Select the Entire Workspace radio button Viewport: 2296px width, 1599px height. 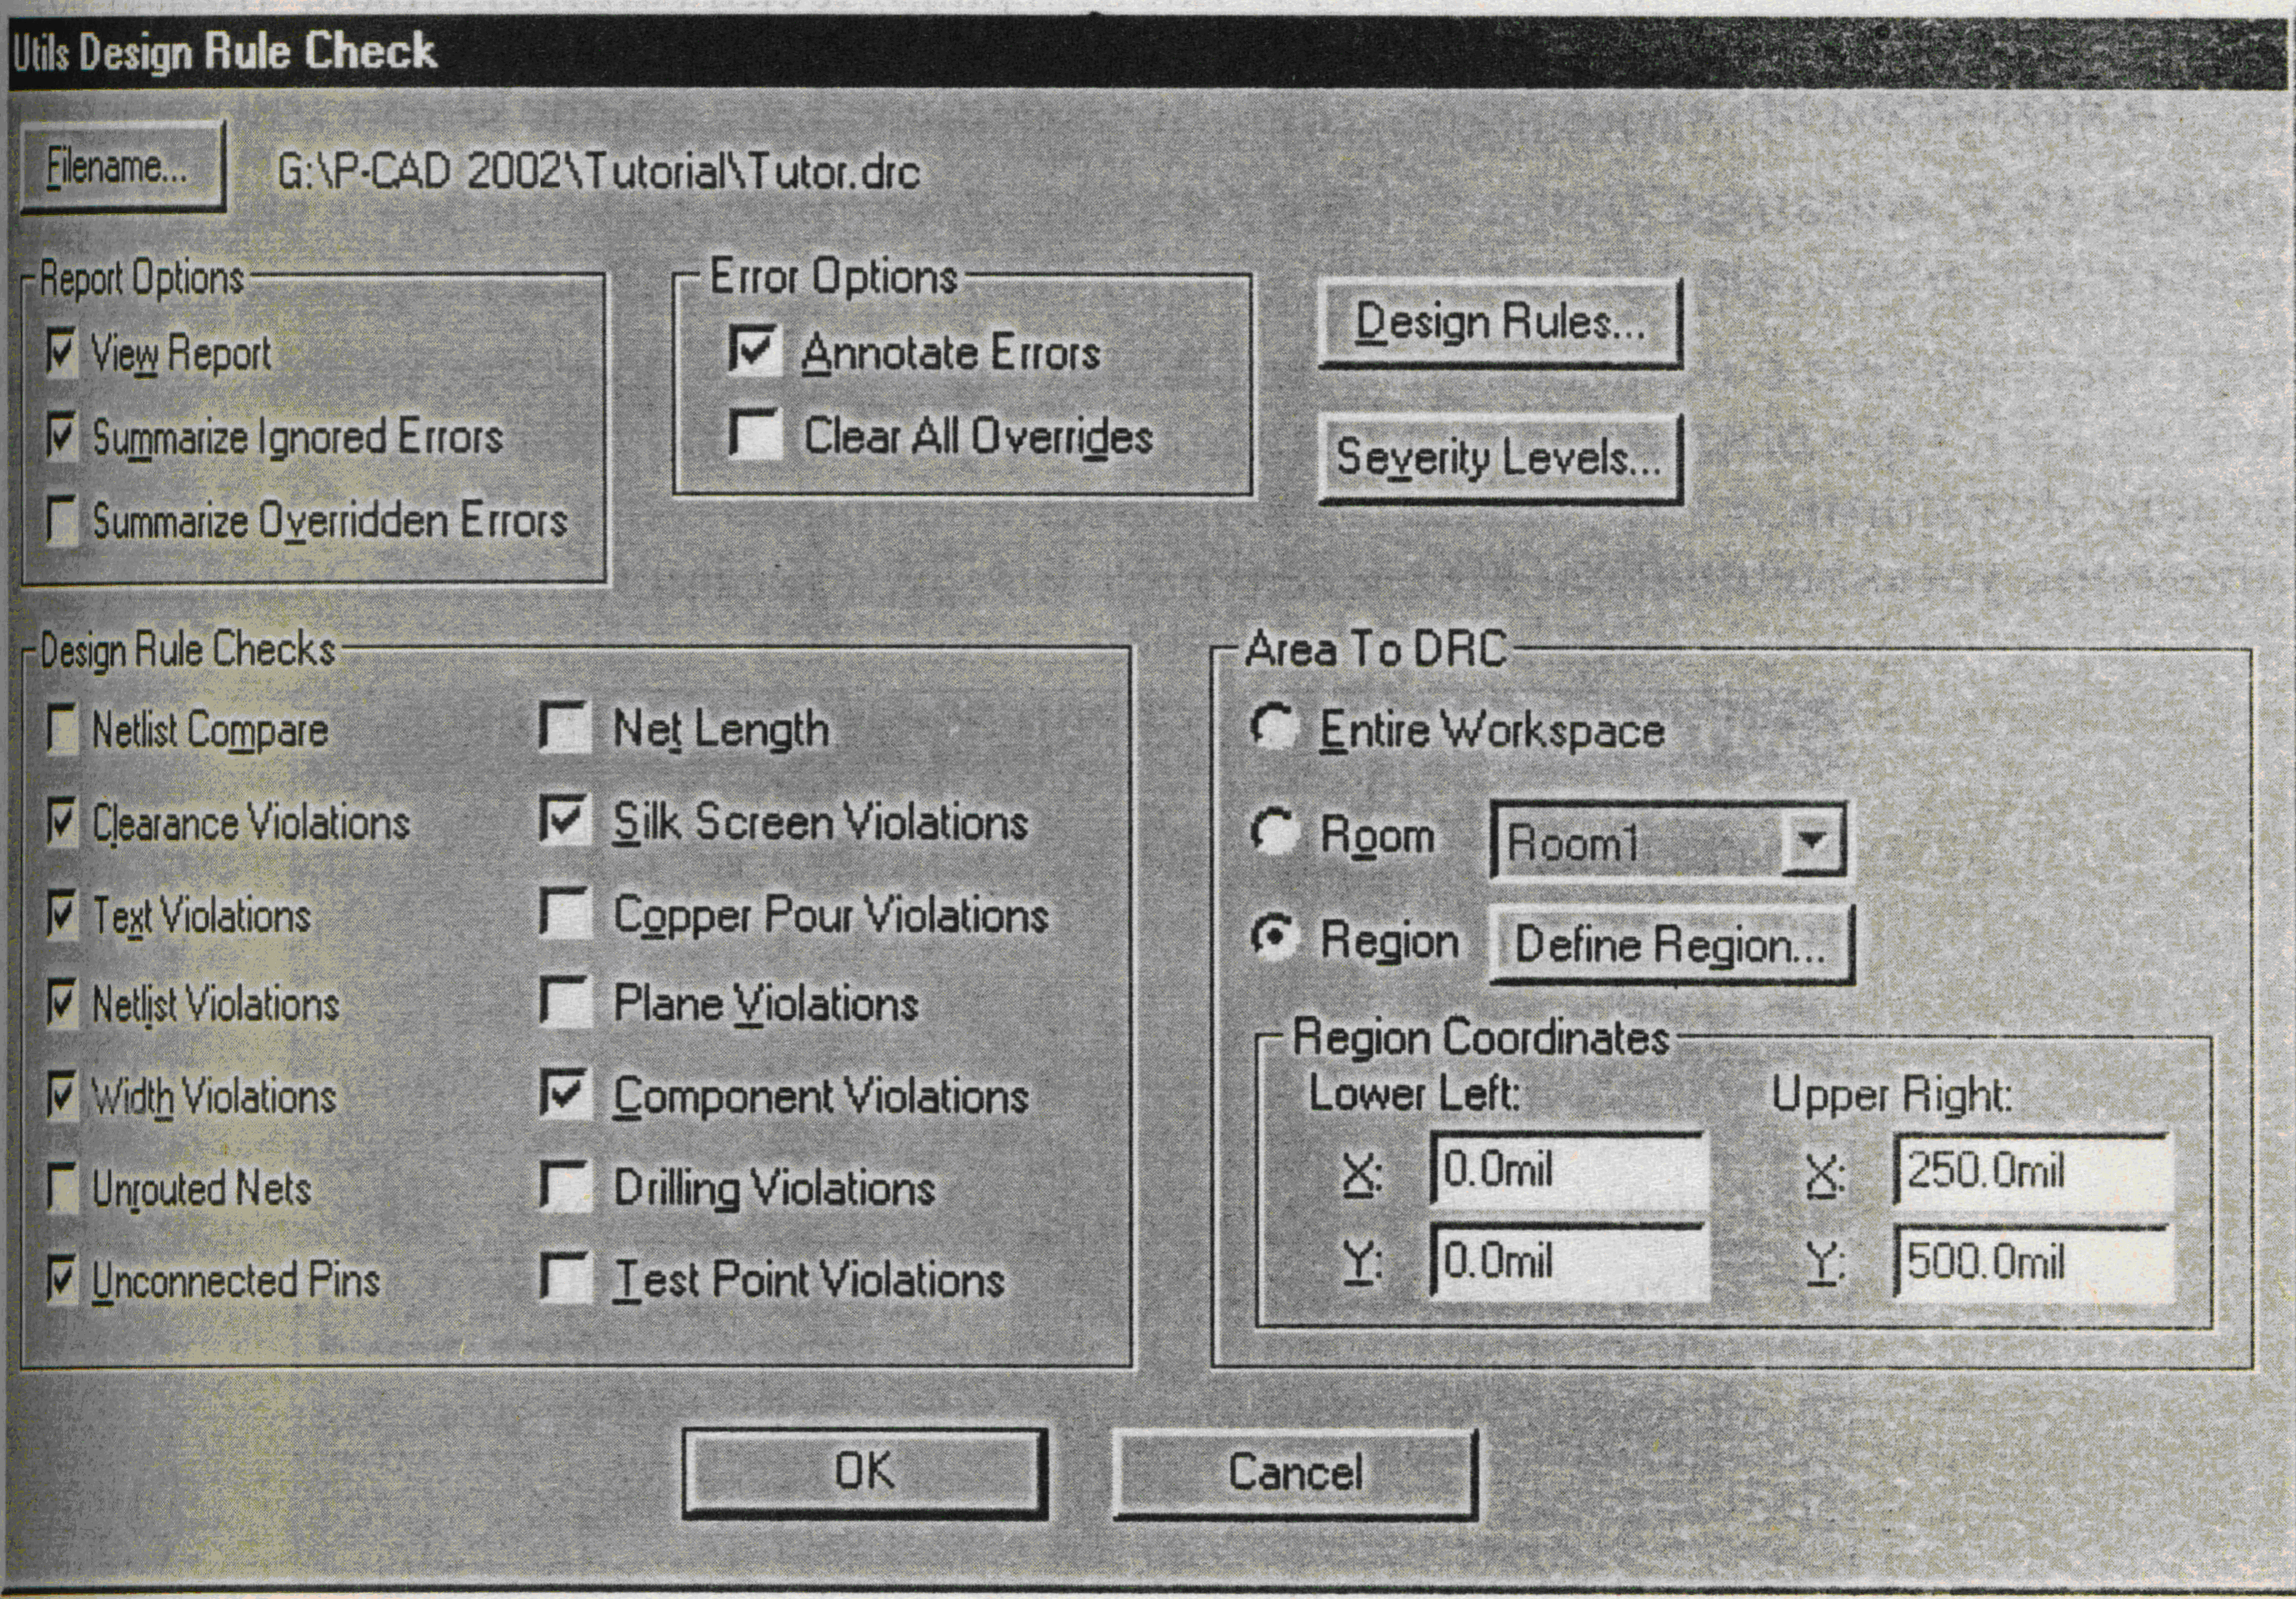pyautogui.click(x=1274, y=727)
